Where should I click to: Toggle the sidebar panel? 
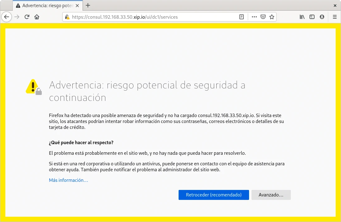[x=312, y=17]
